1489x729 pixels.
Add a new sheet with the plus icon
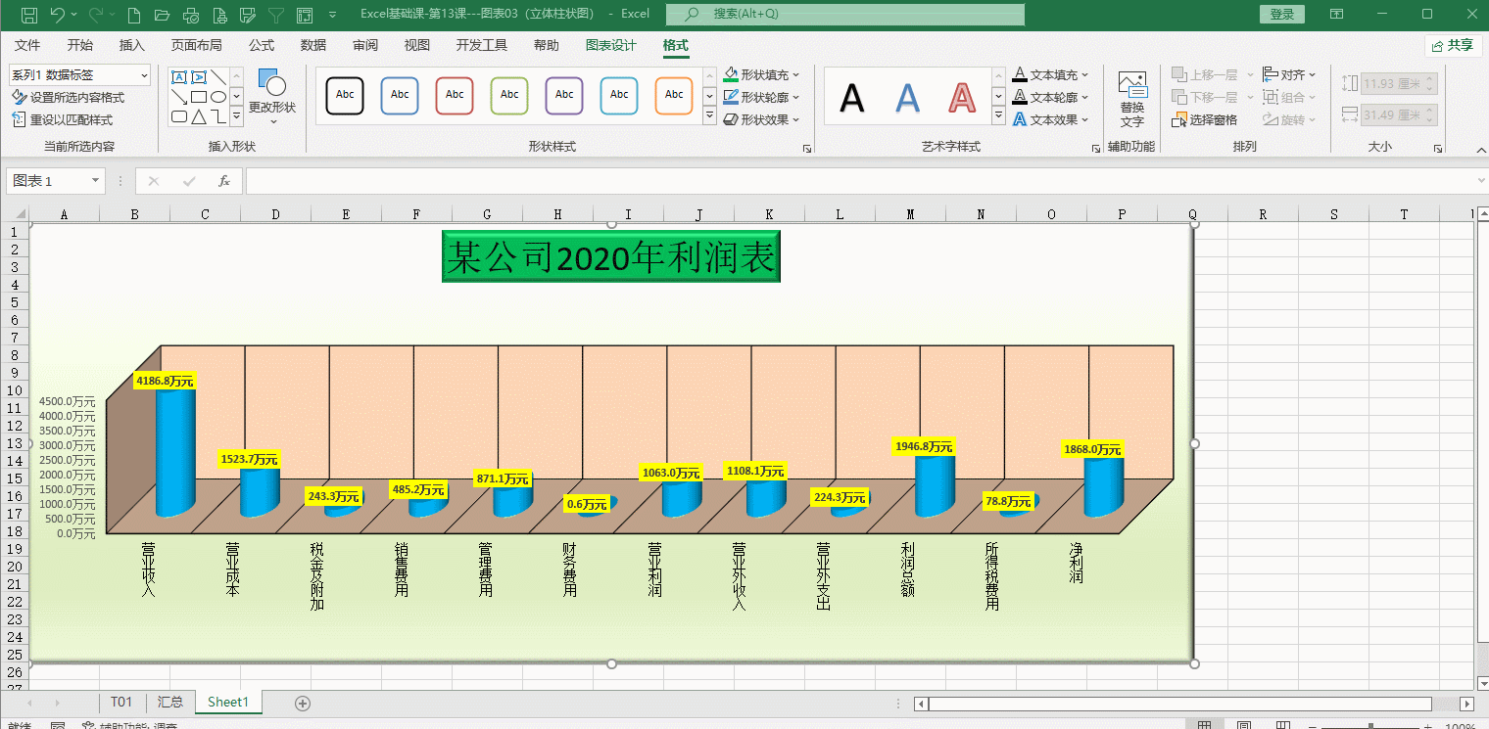pyautogui.click(x=303, y=703)
